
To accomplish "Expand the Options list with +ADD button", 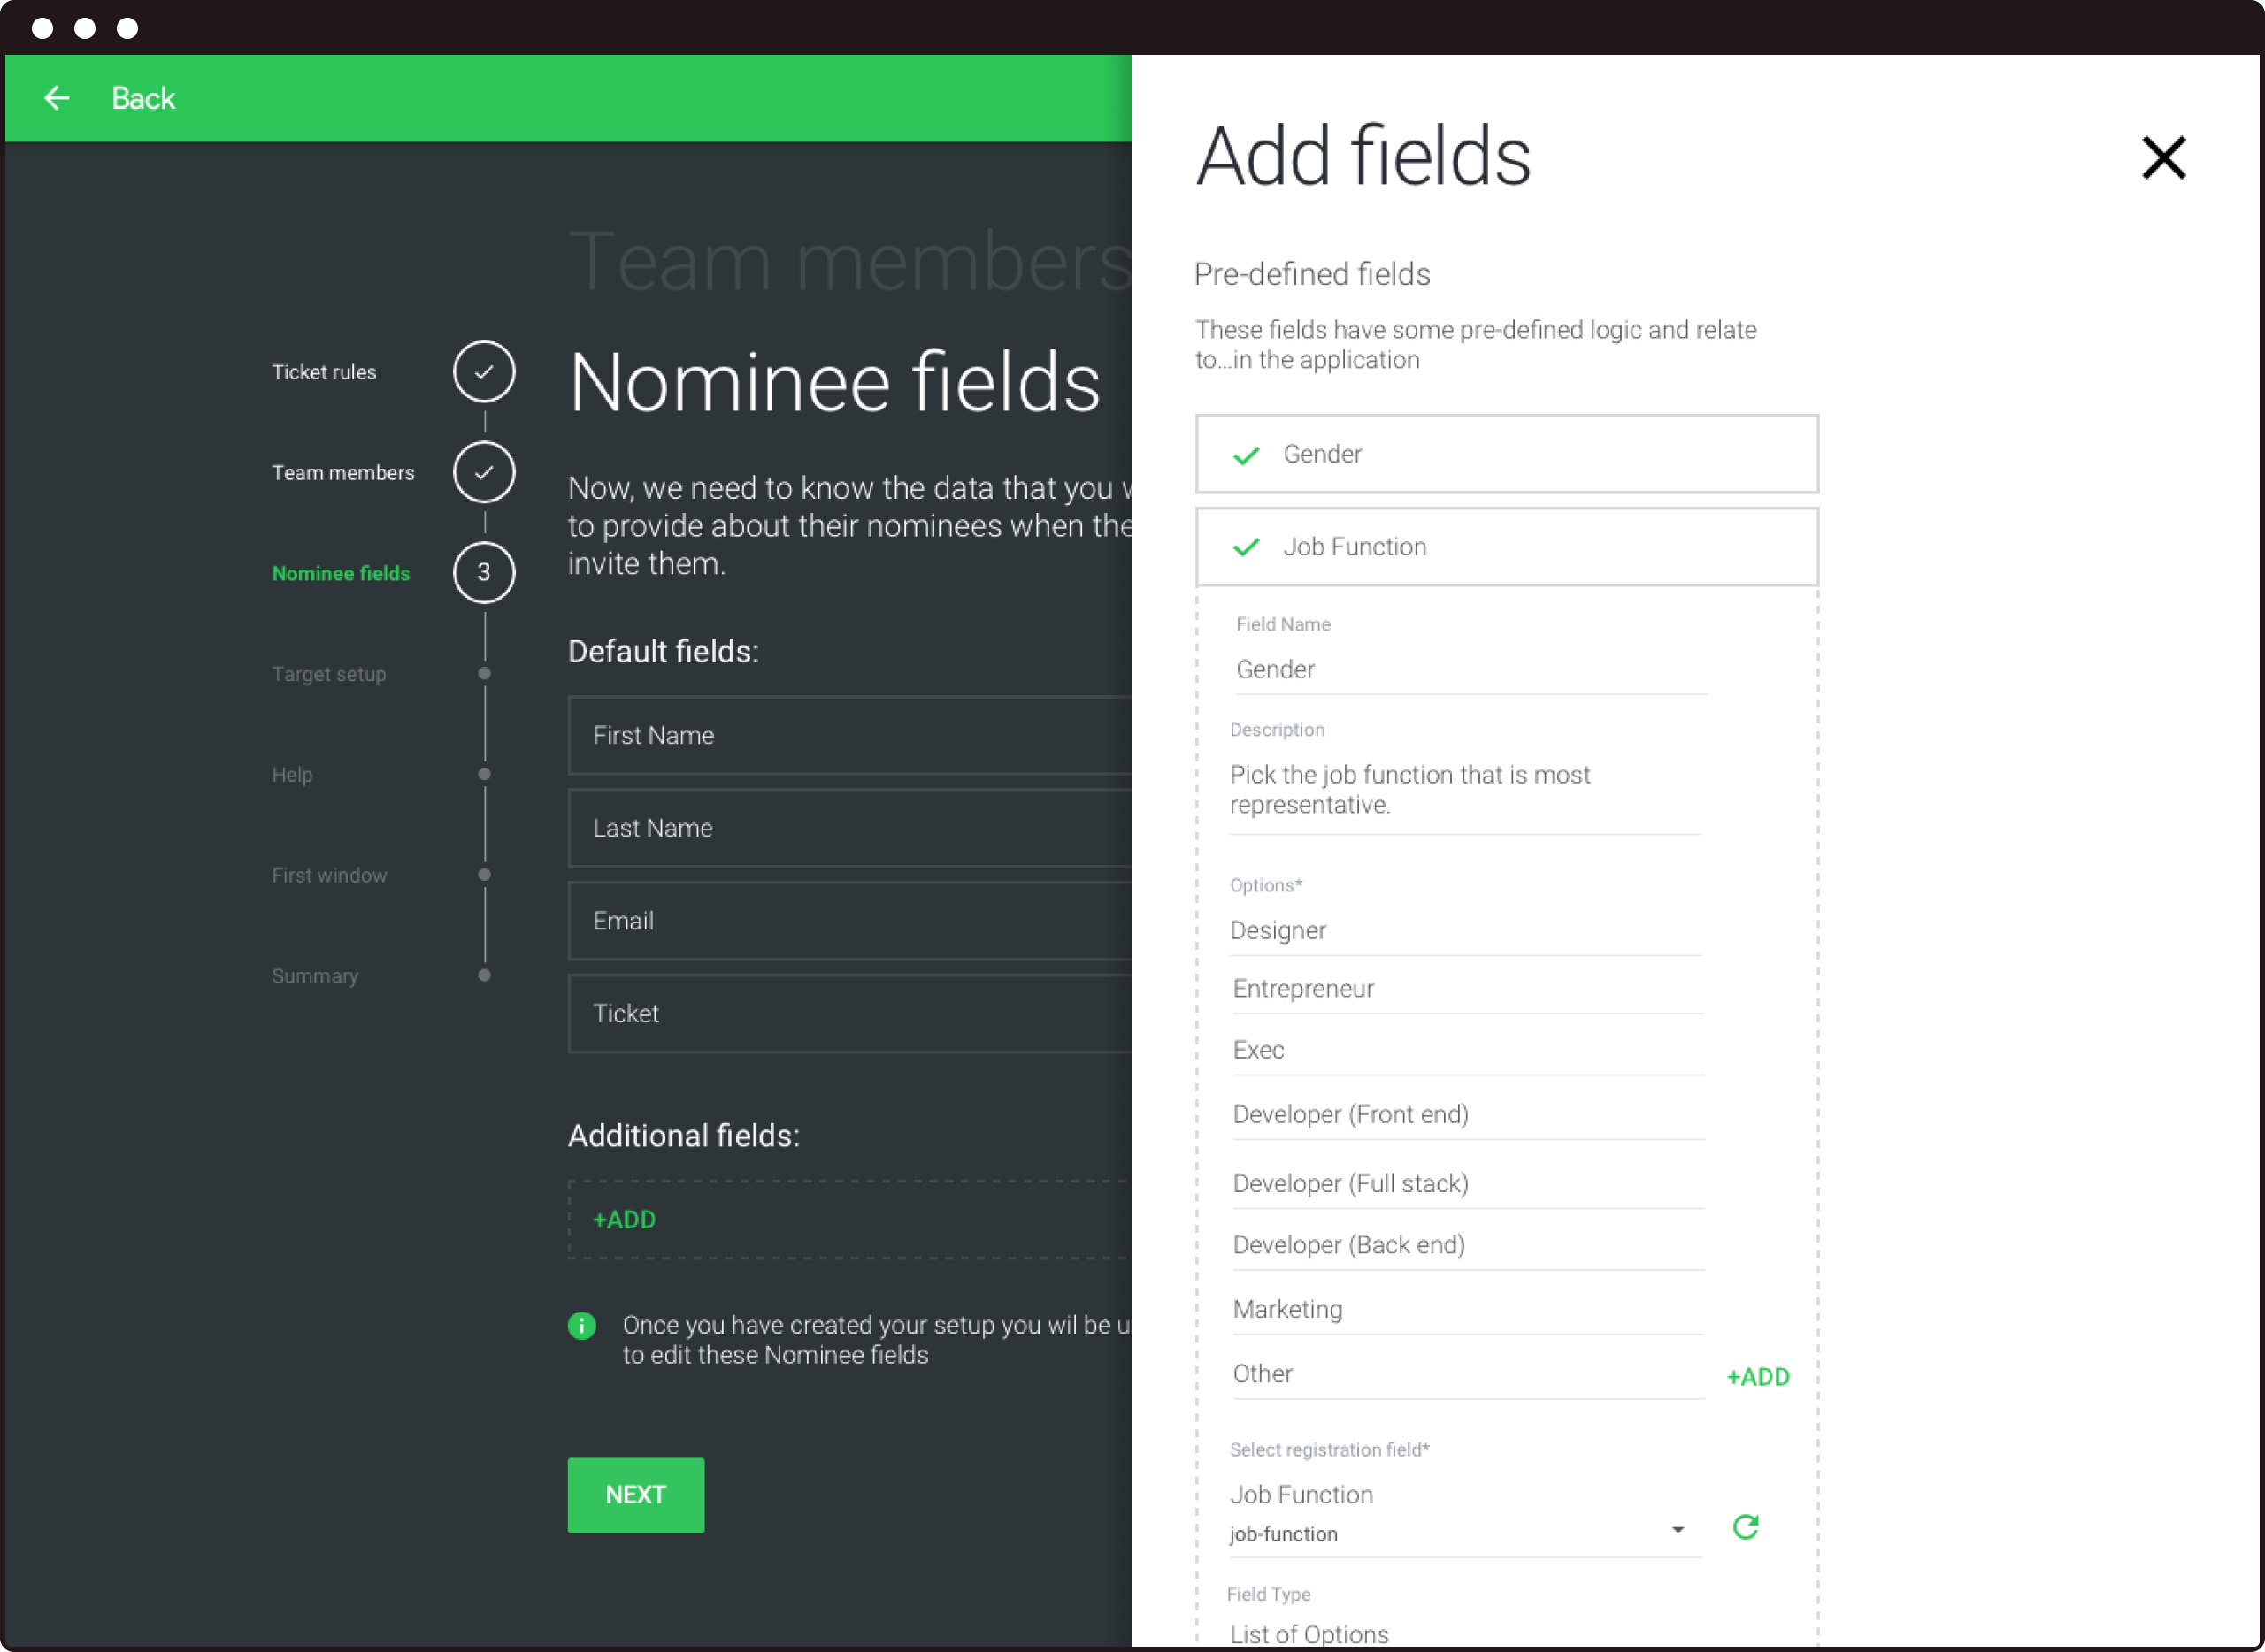I will [1757, 1374].
